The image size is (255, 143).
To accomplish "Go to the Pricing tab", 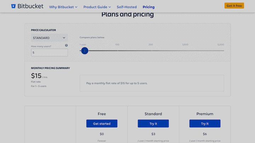I will [x=149, y=7].
